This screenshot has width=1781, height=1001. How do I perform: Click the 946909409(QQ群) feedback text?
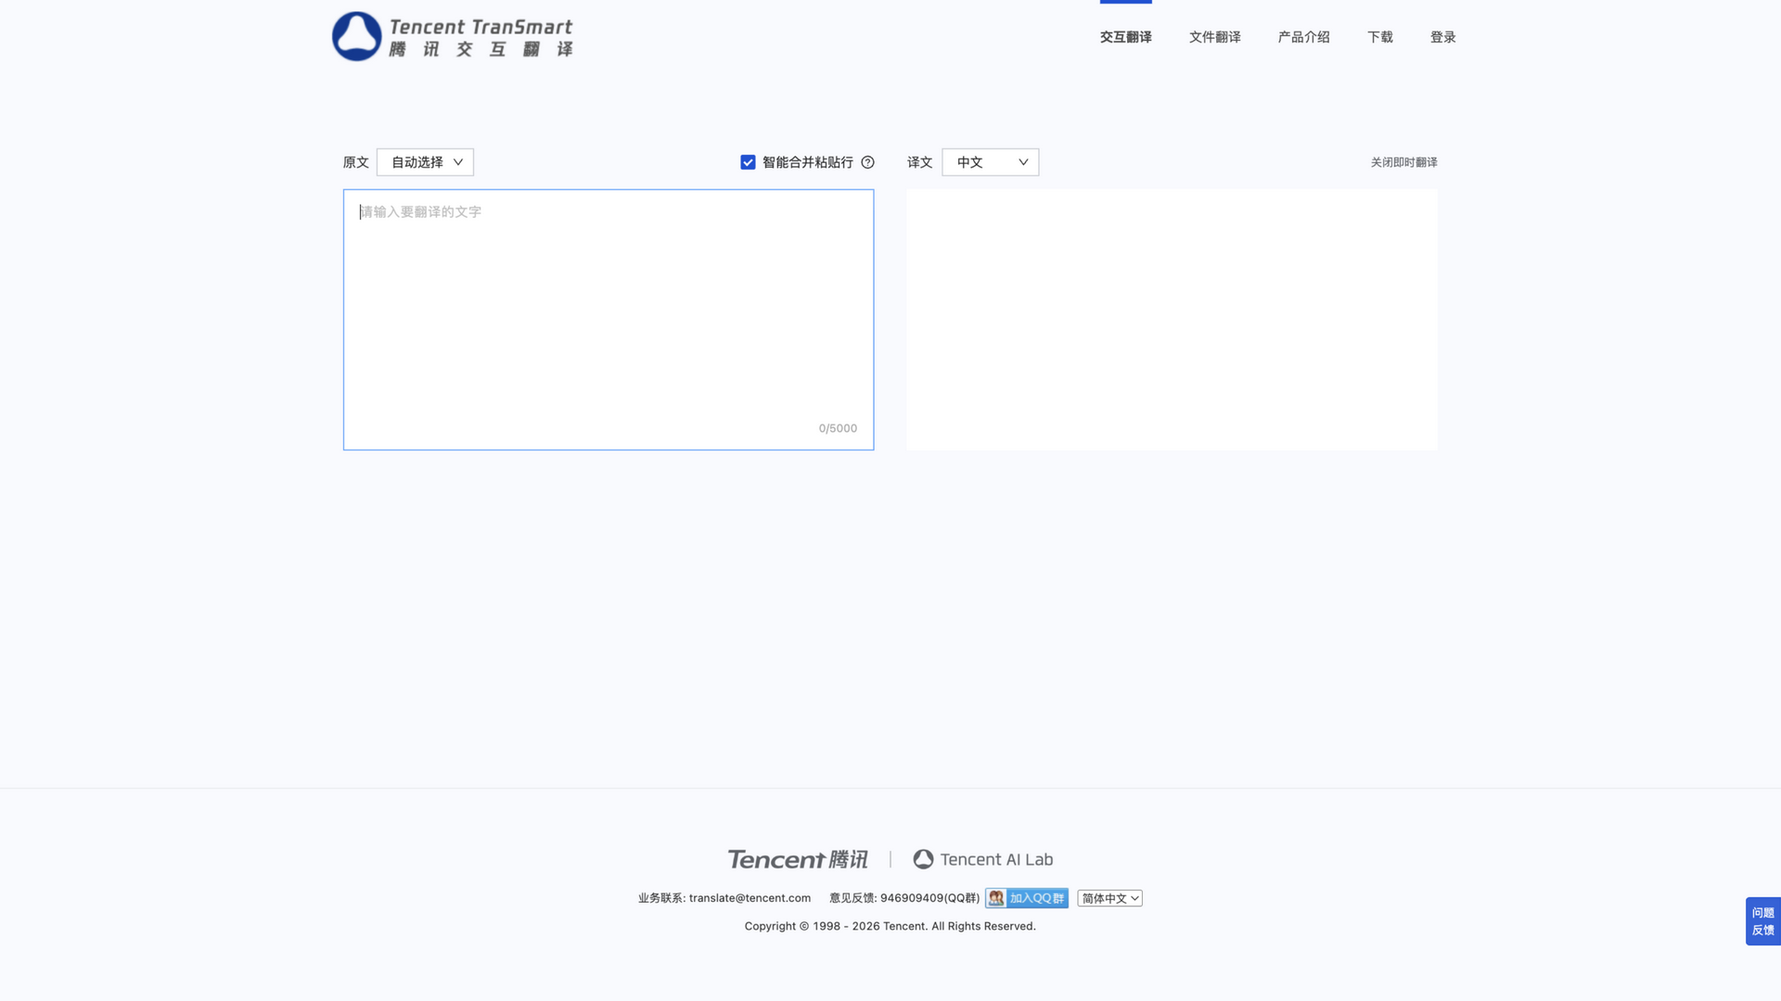point(929,898)
